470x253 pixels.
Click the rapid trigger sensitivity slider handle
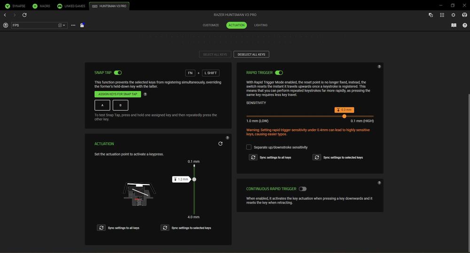345,116
